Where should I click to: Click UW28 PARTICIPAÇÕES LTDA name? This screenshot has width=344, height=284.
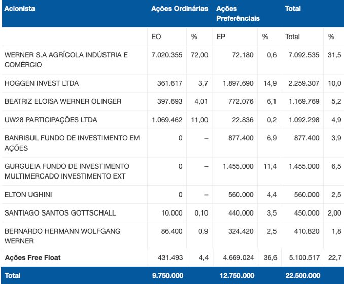click(x=51, y=120)
